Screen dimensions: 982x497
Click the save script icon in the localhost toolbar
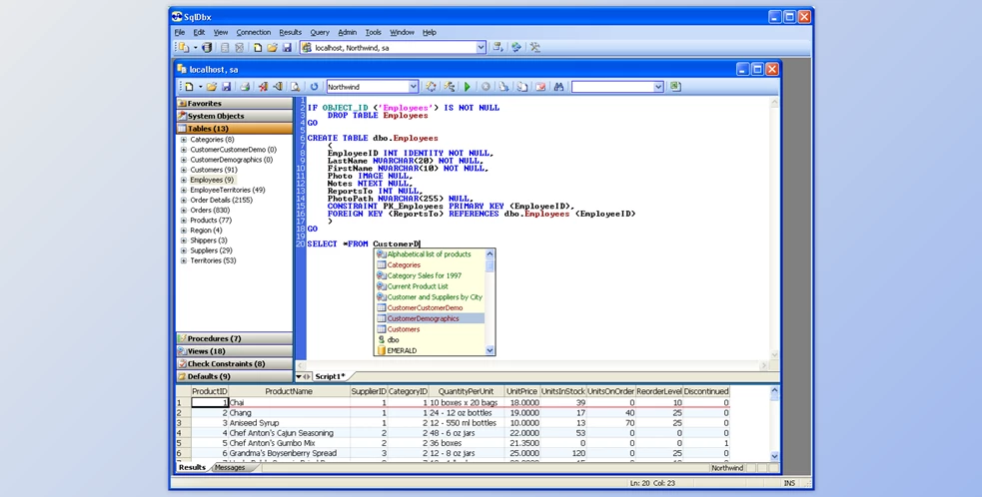click(227, 87)
